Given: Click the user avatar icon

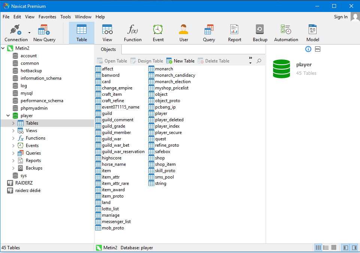Looking at the screenshot, I should coord(355,17).
